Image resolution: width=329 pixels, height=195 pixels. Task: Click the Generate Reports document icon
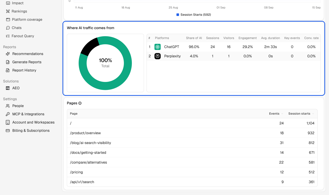[8, 62]
